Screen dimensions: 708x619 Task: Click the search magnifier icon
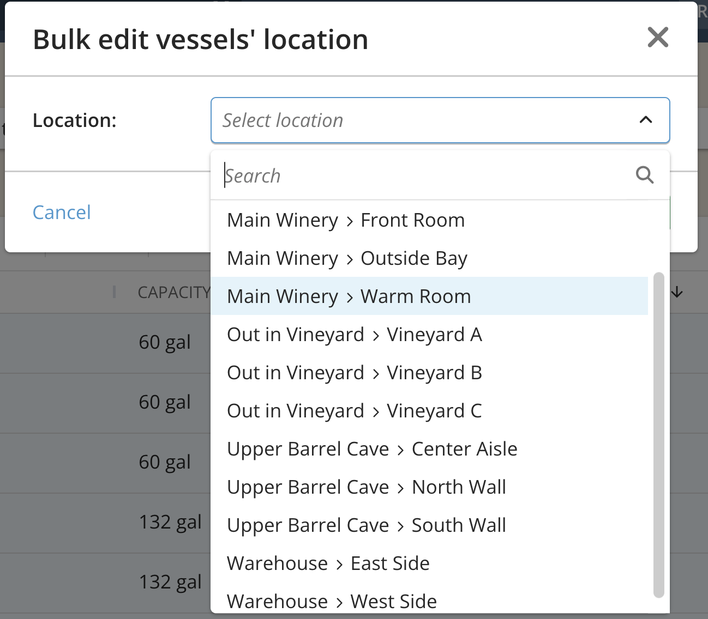pos(645,175)
